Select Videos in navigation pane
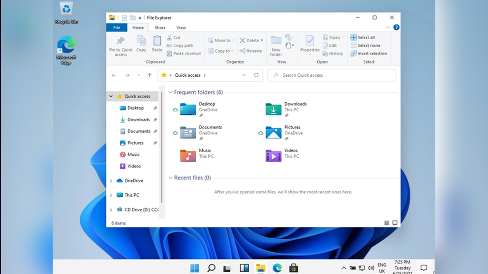This screenshot has height=274, width=488. pyautogui.click(x=134, y=166)
